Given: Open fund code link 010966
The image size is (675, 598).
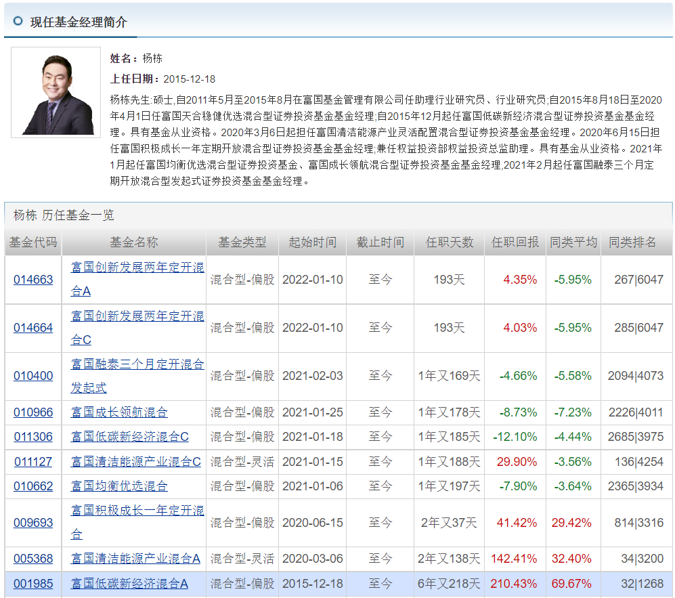Looking at the screenshot, I should (31, 412).
